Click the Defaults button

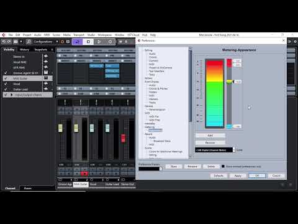[x=219, y=175]
